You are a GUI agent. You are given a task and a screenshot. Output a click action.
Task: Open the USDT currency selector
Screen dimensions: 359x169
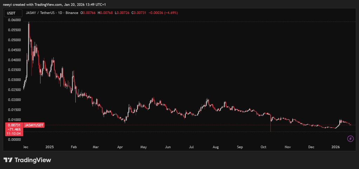(12, 13)
